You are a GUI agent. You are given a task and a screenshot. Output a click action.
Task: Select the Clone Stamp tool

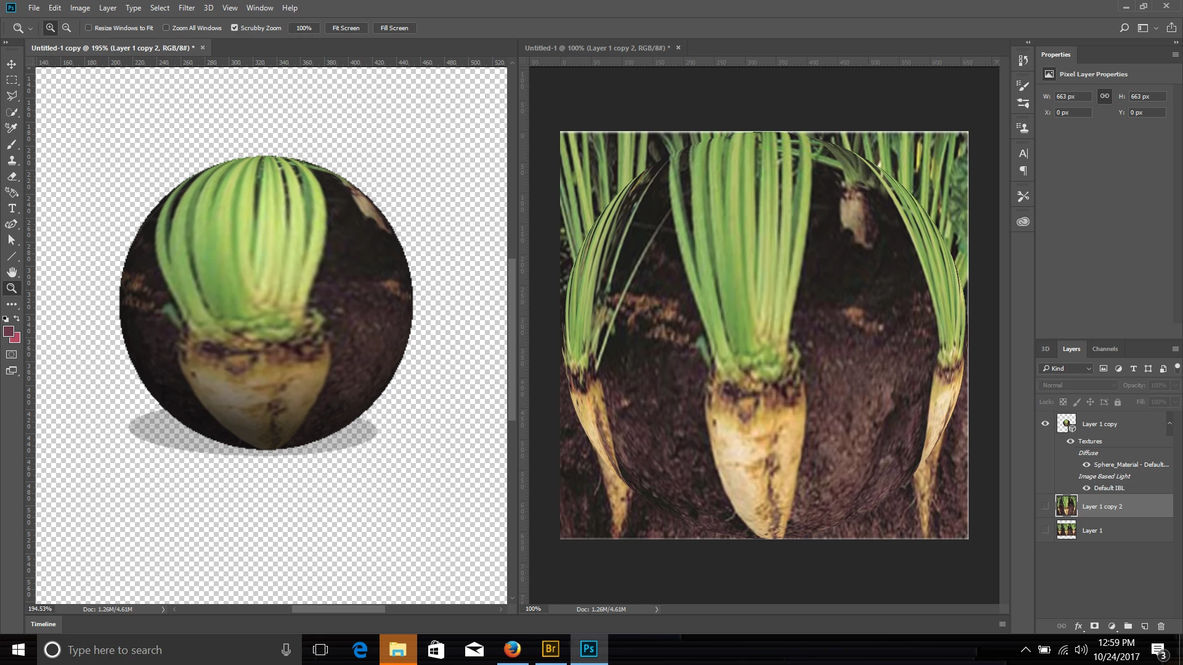[11, 160]
